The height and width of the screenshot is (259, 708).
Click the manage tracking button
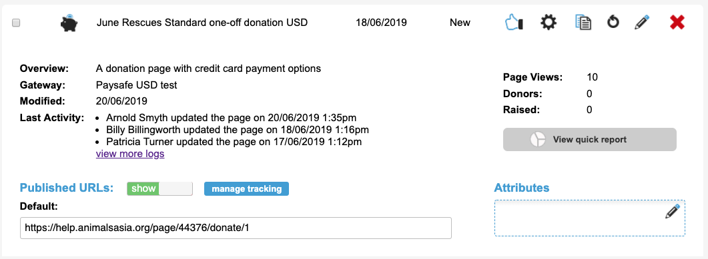(x=246, y=188)
